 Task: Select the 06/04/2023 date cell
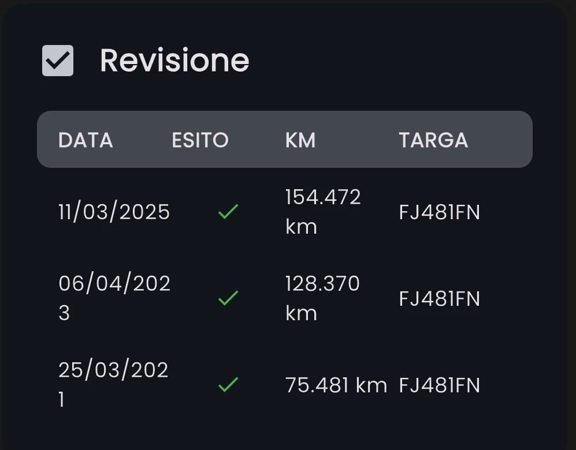point(114,298)
